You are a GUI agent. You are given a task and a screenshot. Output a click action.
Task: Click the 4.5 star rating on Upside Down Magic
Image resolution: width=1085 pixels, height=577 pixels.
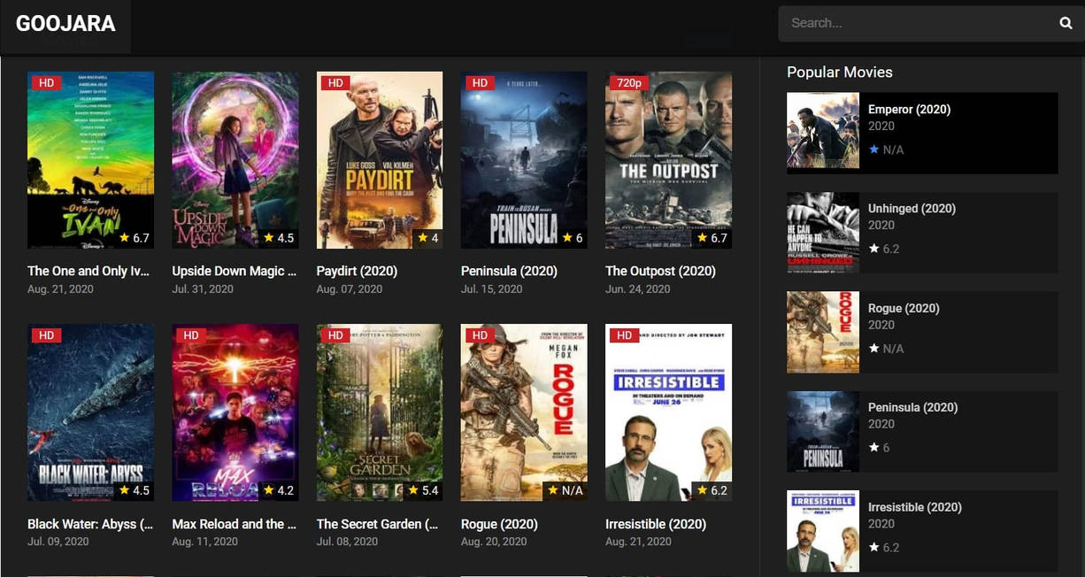point(279,238)
